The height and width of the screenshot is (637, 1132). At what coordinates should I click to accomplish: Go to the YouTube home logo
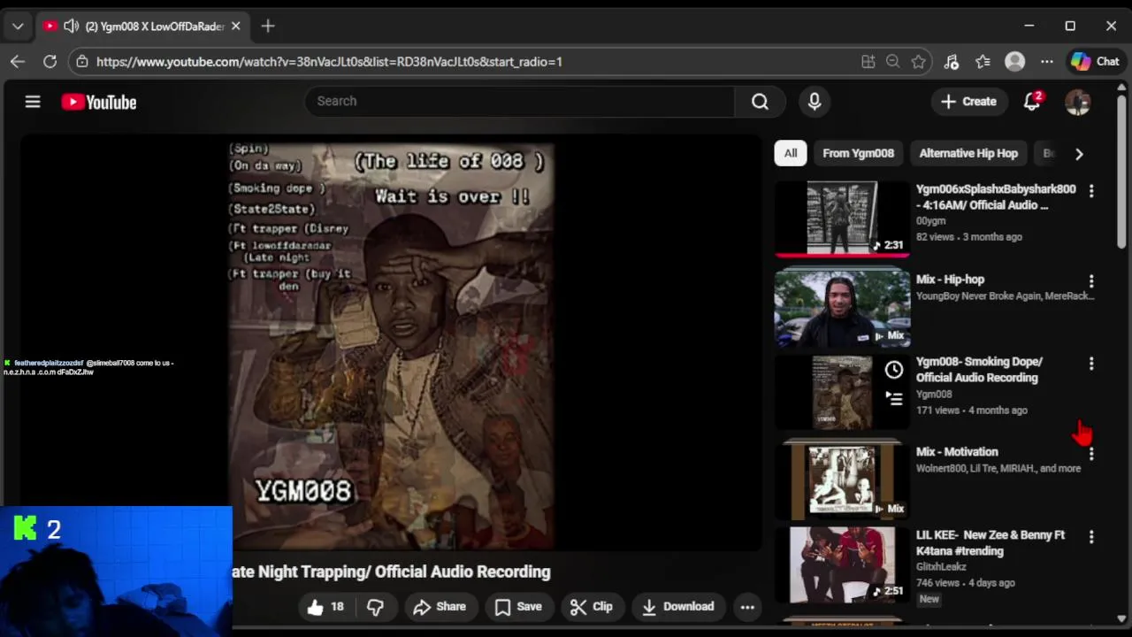[99, 103]
